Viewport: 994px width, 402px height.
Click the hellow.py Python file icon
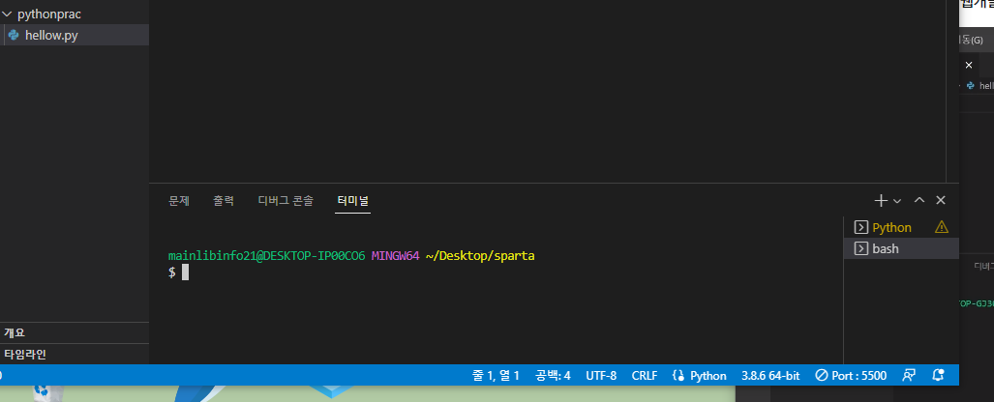coord(14,36)
